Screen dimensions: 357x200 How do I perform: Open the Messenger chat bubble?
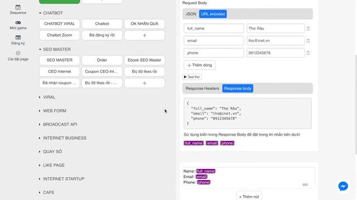click(x=343, y=187)
